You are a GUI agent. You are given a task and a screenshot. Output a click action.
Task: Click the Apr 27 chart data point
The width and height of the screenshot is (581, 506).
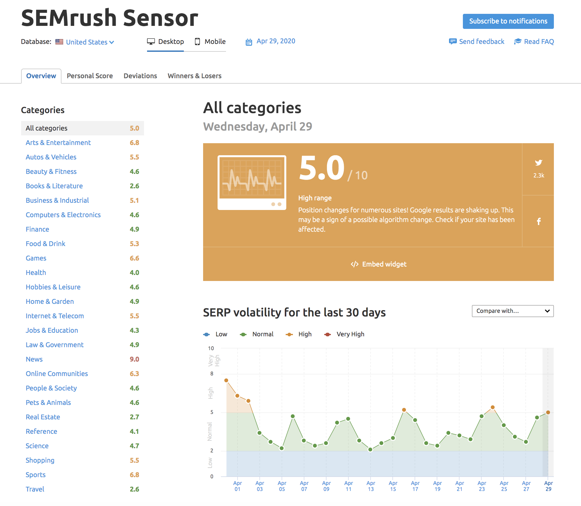(526, 442)
